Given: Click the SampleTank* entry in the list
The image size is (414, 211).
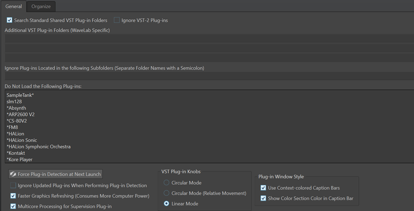Looking at the screenshot, I should click(x=20, y=95).
